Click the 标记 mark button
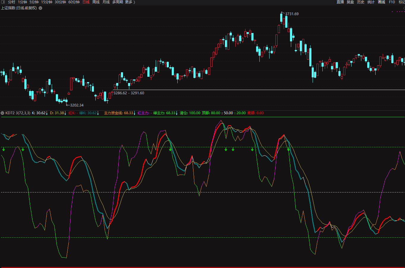The height and width of the screenshot is (268, 405). (x=402, y=2)
